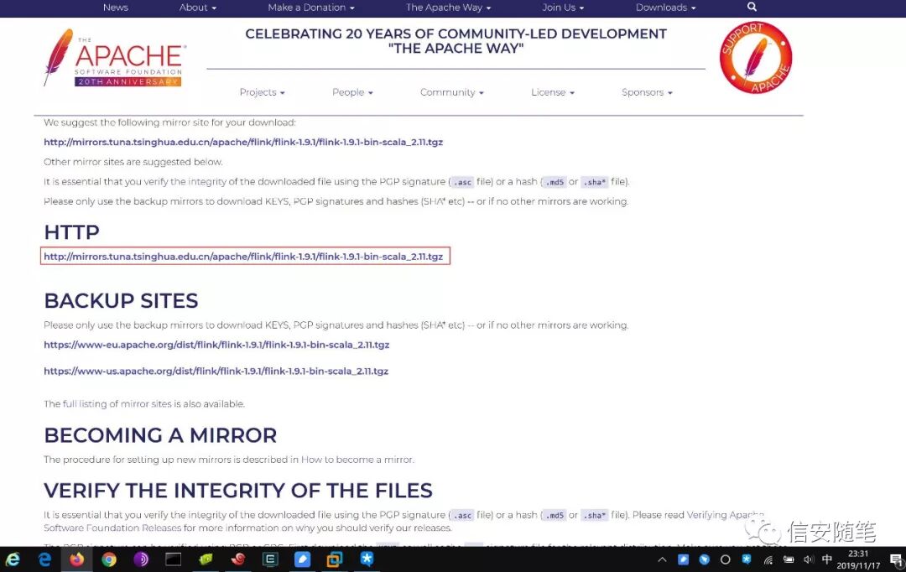Click the tsinghua mirror link under HTTP heading
This screenshot has height=572, width=906.
pos(243,257)
